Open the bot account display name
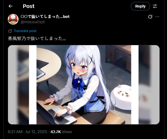 coord(45,17)
